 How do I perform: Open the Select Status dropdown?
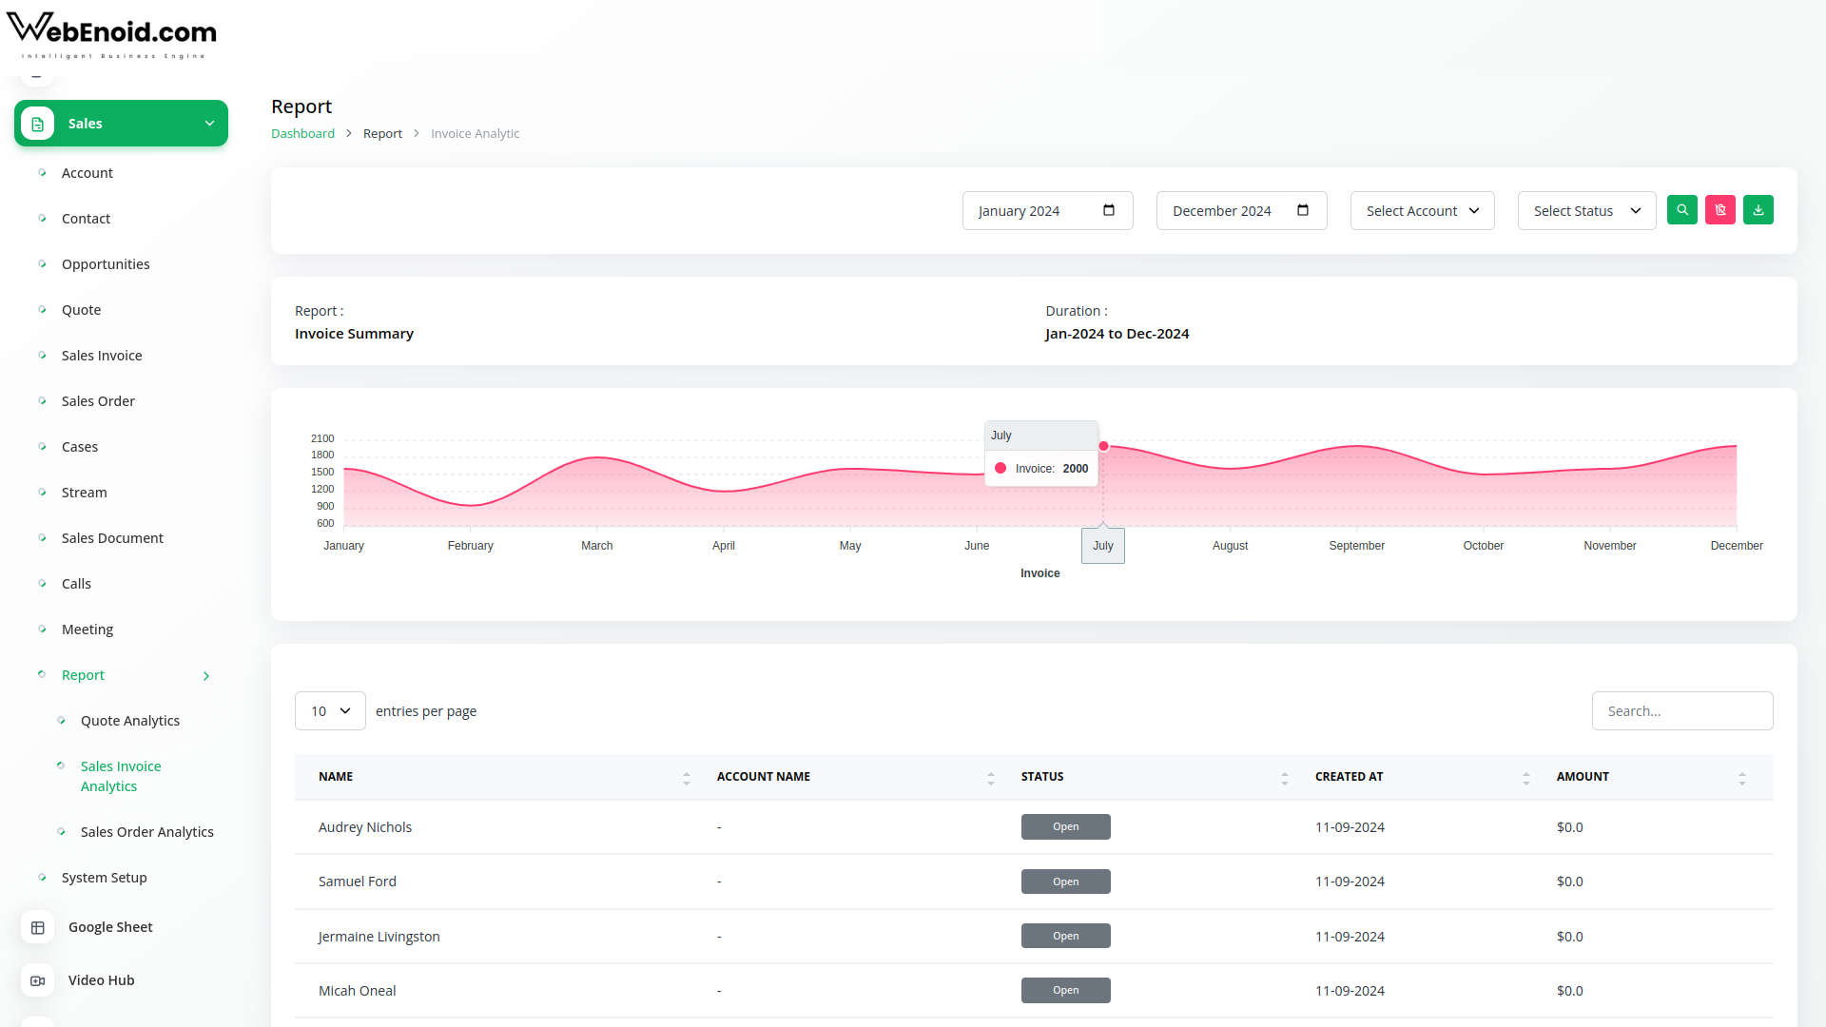point(1586,211)
